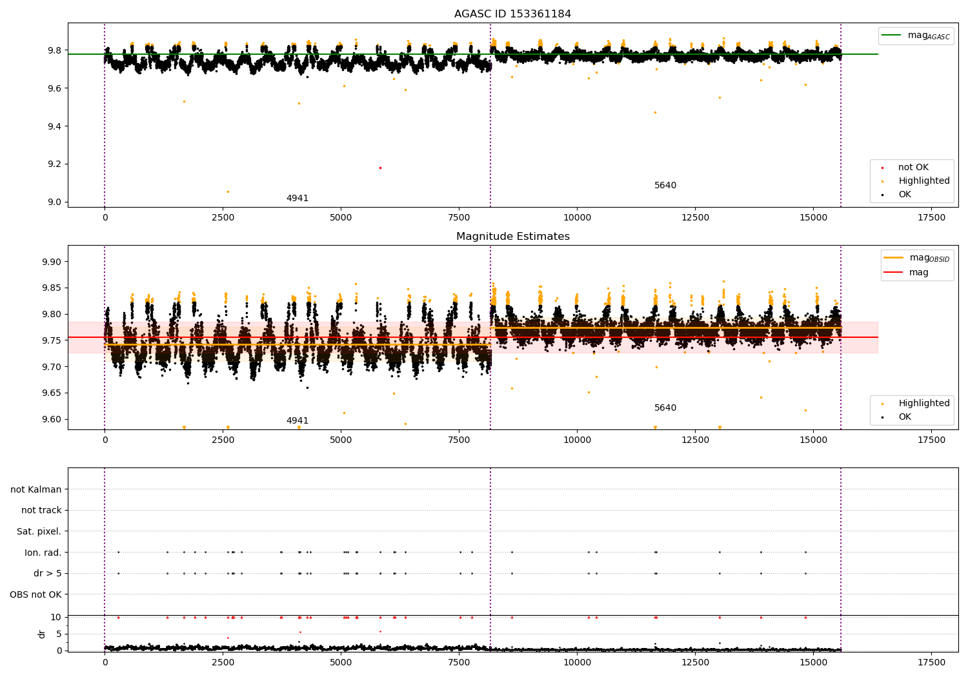Click the red line sample for mag legend
This screenshot has height=677, width=968.
pos(894,273)
